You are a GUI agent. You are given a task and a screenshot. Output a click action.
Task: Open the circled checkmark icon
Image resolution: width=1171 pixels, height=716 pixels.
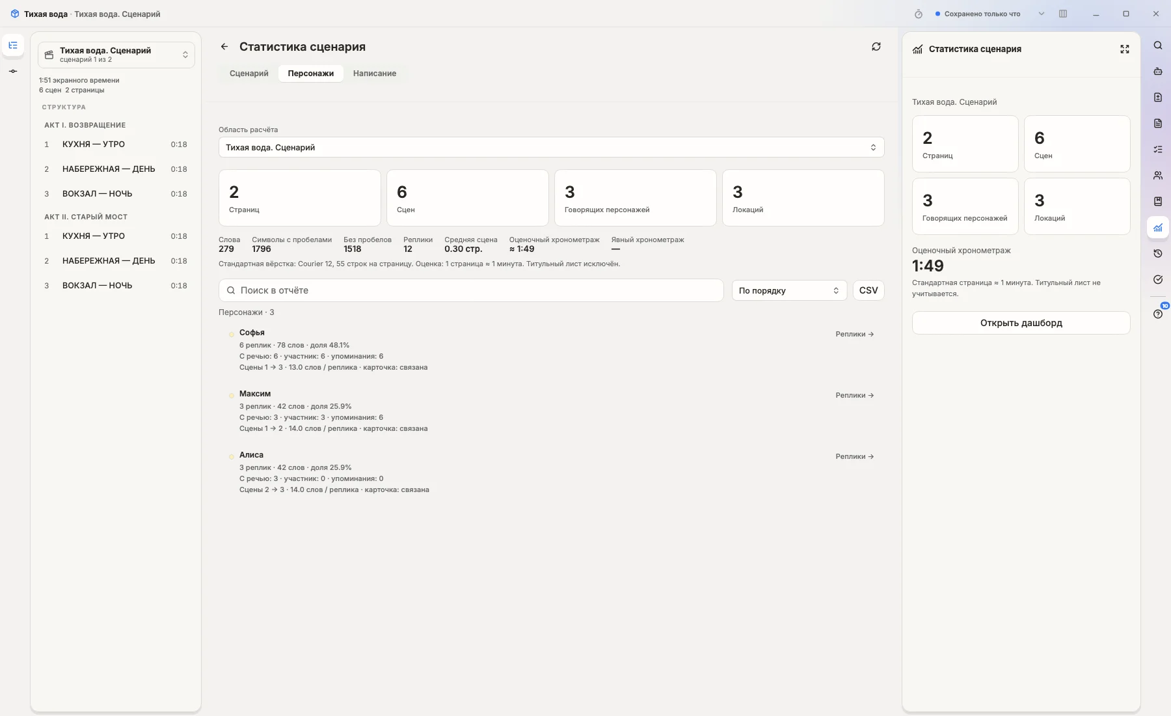coord(1158,280)
